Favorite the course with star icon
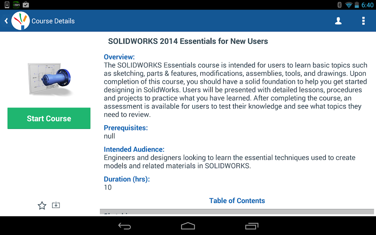This screenshot has height=235, width=376. [42, 205]
